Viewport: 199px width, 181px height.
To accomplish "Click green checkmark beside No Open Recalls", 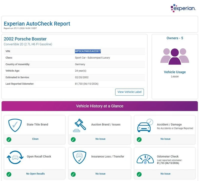I will click(9, 174).
